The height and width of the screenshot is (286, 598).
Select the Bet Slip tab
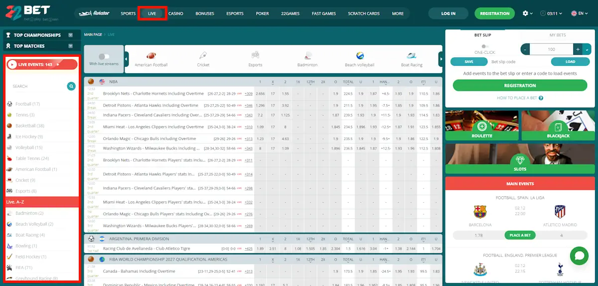pos(482,35)
